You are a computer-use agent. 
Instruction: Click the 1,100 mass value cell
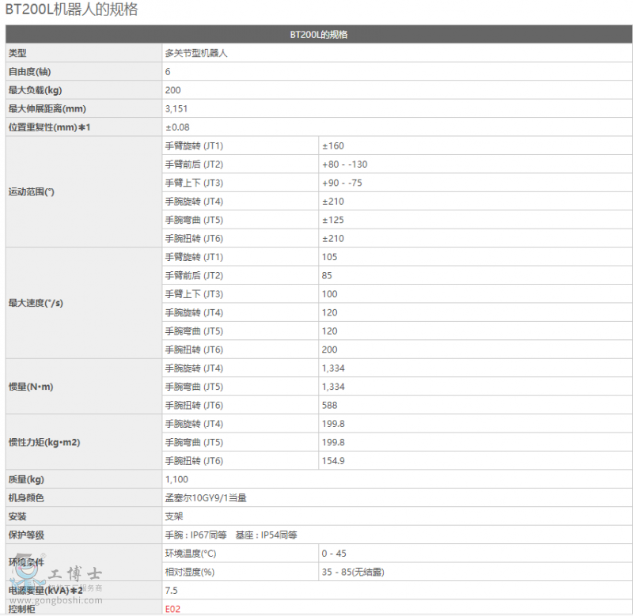[176, 479]
